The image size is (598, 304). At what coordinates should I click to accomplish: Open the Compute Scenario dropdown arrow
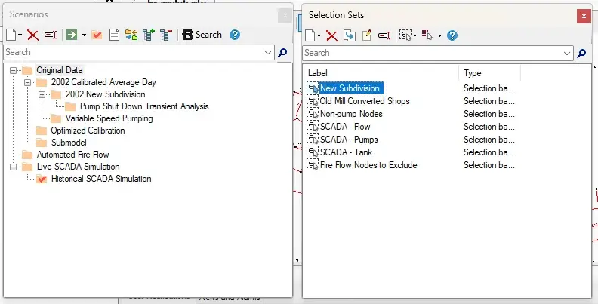(x=84, y=35)
